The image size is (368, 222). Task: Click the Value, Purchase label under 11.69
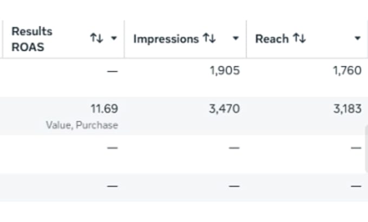click(x=82, y=125)
